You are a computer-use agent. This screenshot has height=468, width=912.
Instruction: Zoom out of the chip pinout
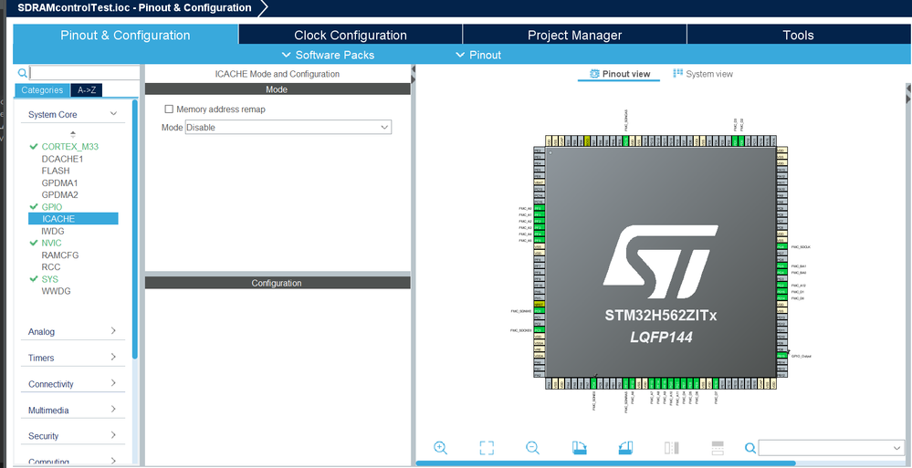(x=532, y=448)
